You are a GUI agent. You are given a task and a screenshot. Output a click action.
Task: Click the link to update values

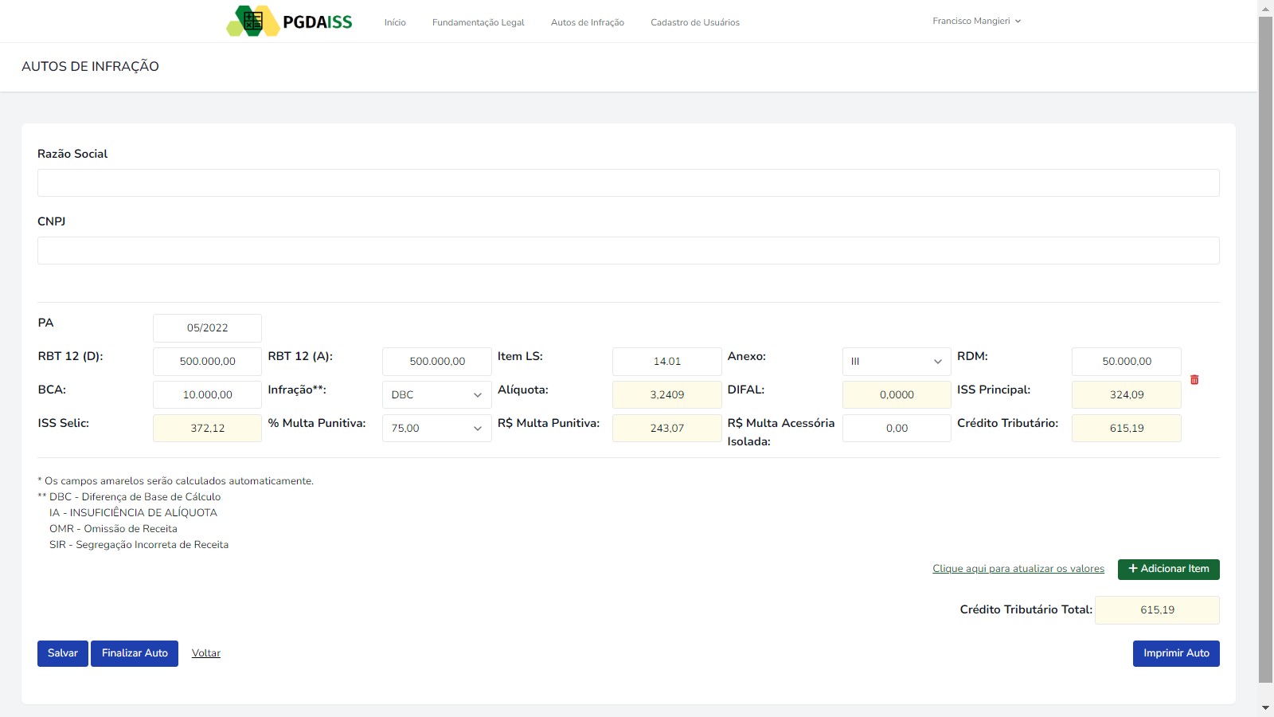pyautogui.click(x=1018, y=569)
